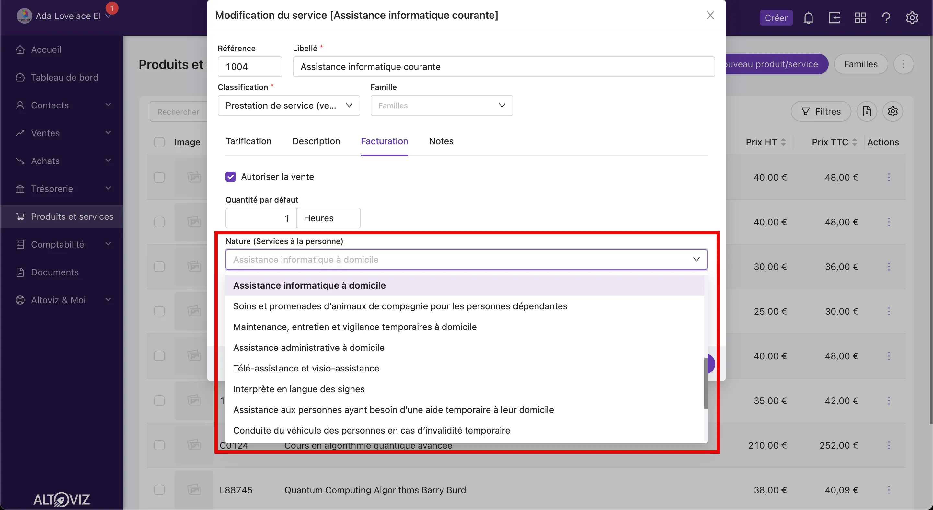Viewport: 933px width, 510px height.
Task: Click the Quantité par défaut number field
Action: pyautogui.click(x=261, y=218)
